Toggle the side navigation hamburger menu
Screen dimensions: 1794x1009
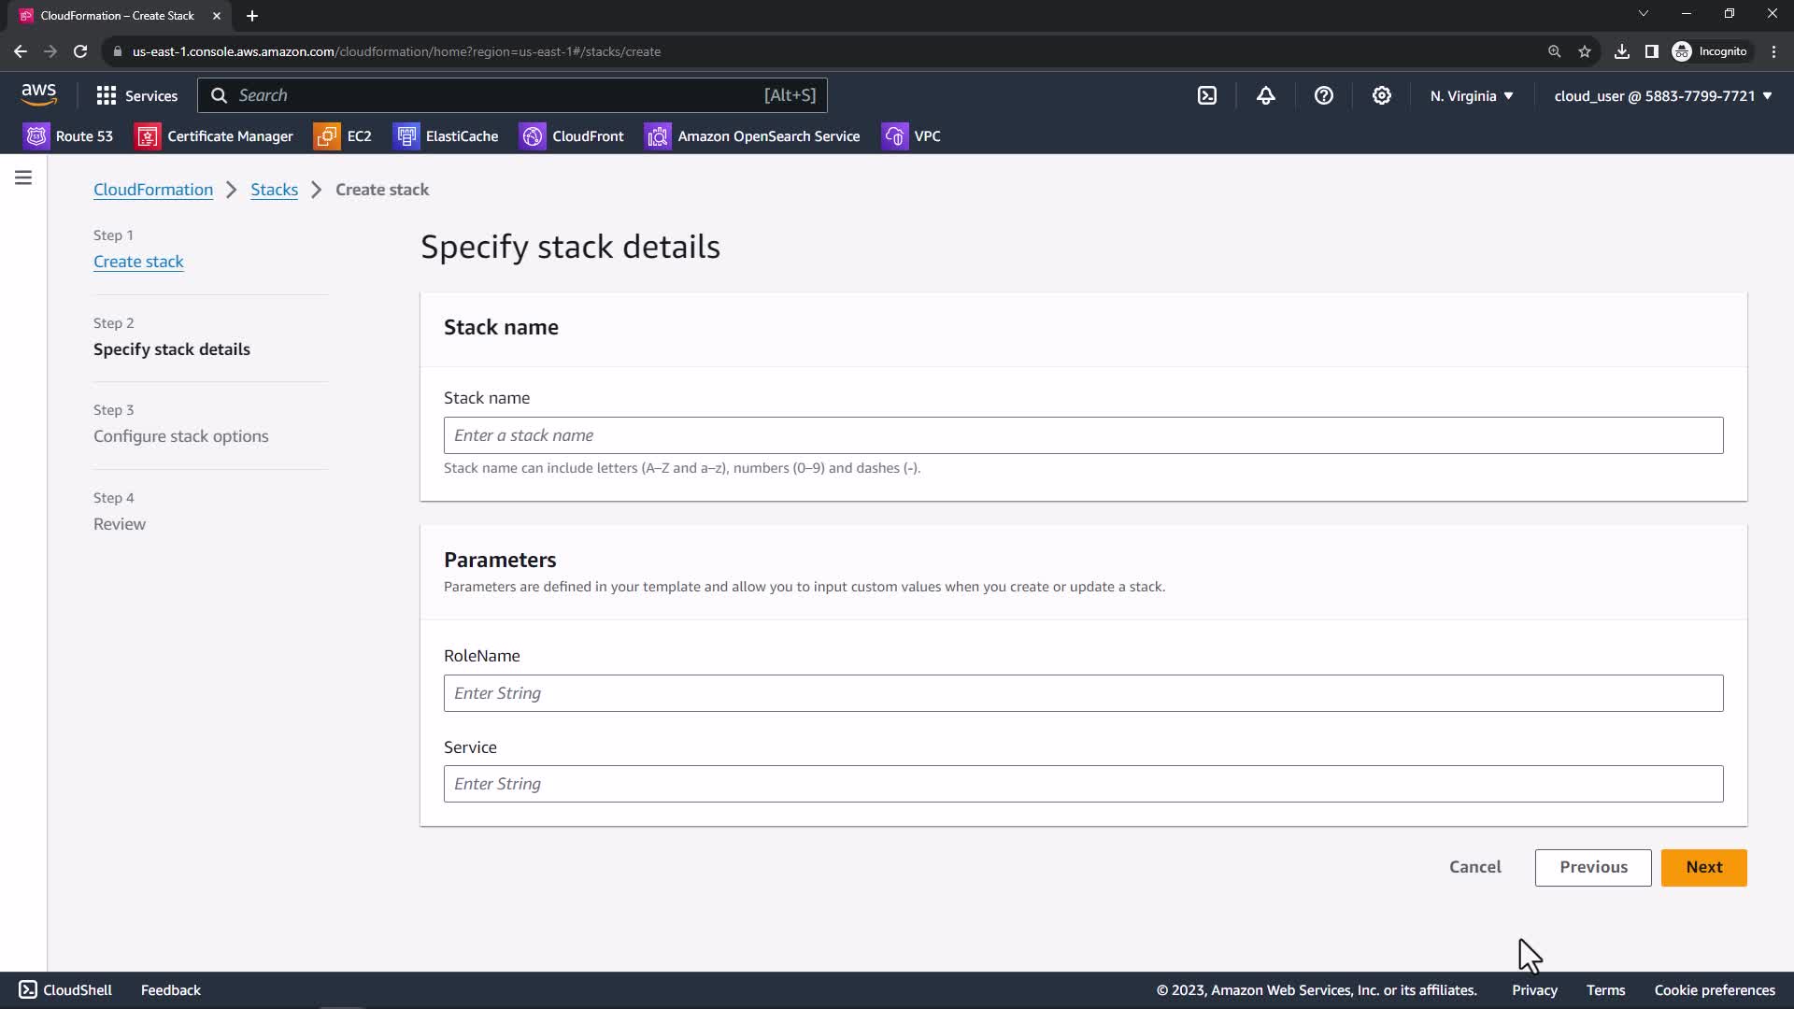point(23,178)
